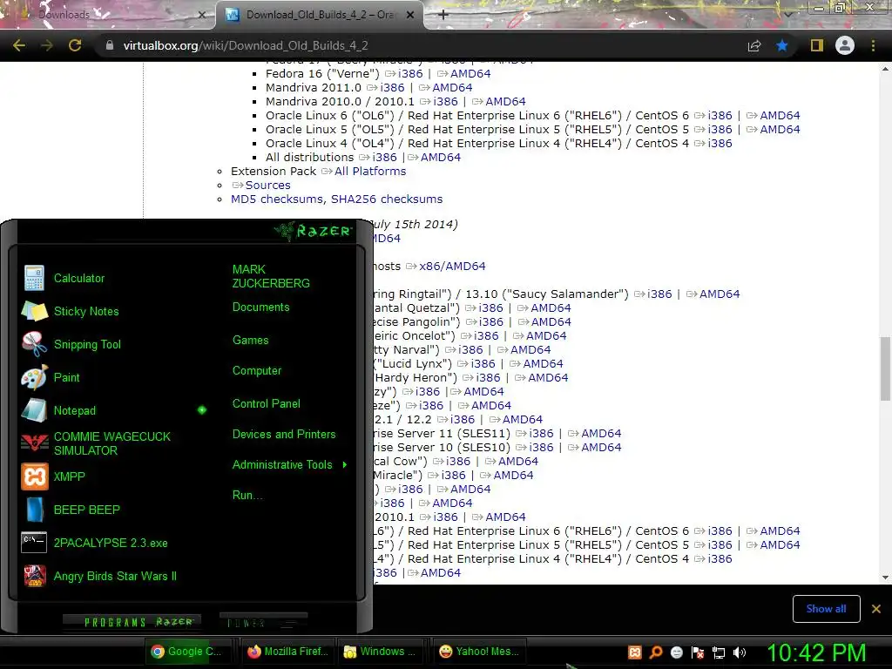Launch COMMIE WAGECUCK SIMULATOR icon
Viewport: 892px width, 669px height.
[35, 443]
